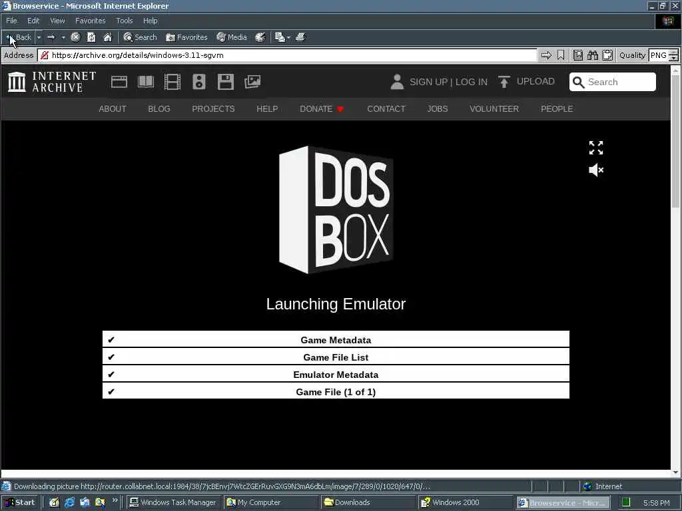The height and width of the screenshot is (511, 682).
Task: Open the History toolbar icon
Action: tap(260, 37)
